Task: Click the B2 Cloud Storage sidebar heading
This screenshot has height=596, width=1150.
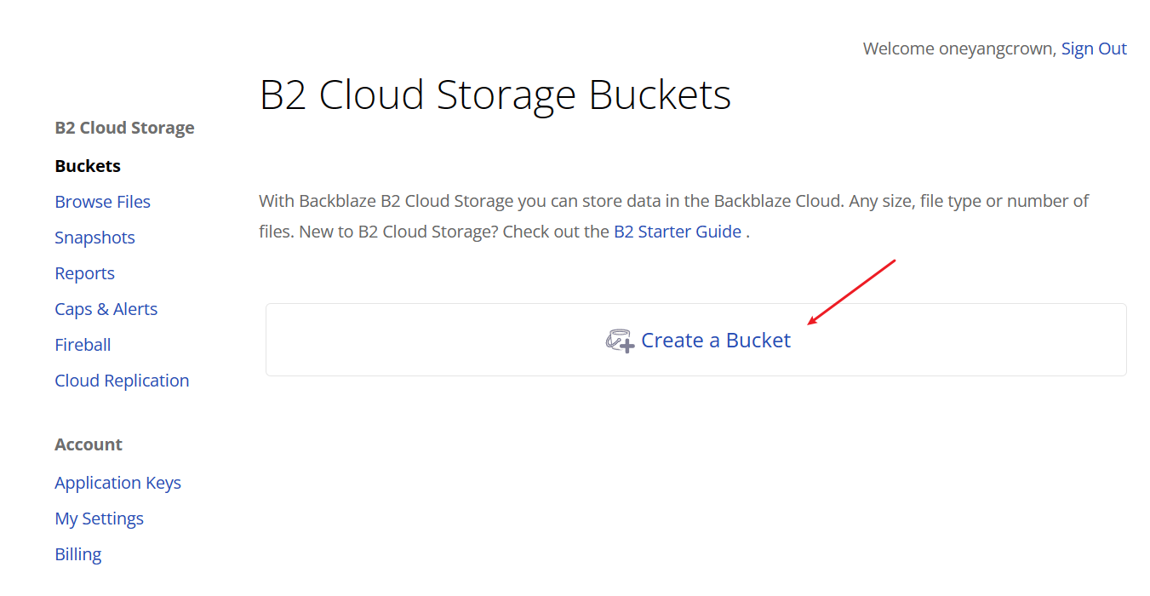Action: (x=124, y=128)
